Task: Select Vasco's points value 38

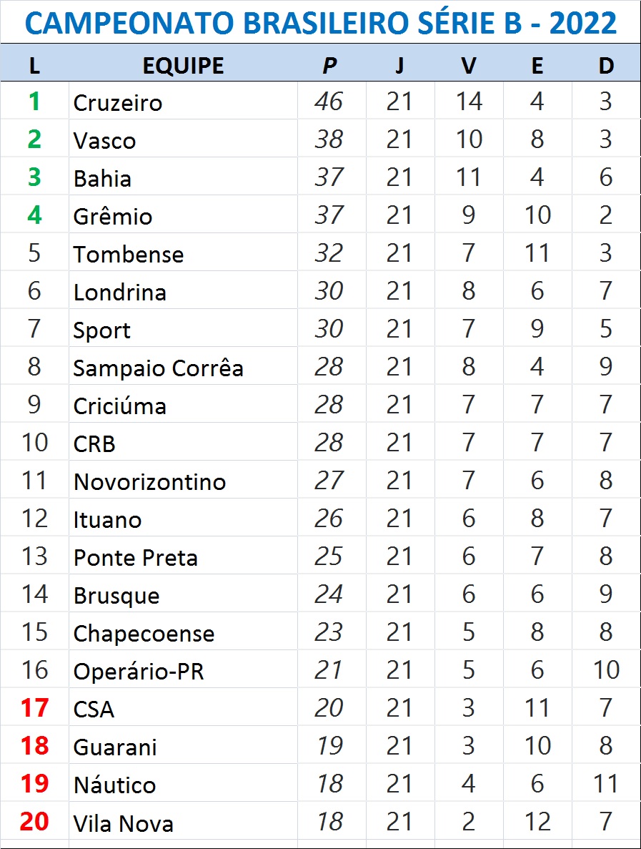Action: [x=329, y=139]
